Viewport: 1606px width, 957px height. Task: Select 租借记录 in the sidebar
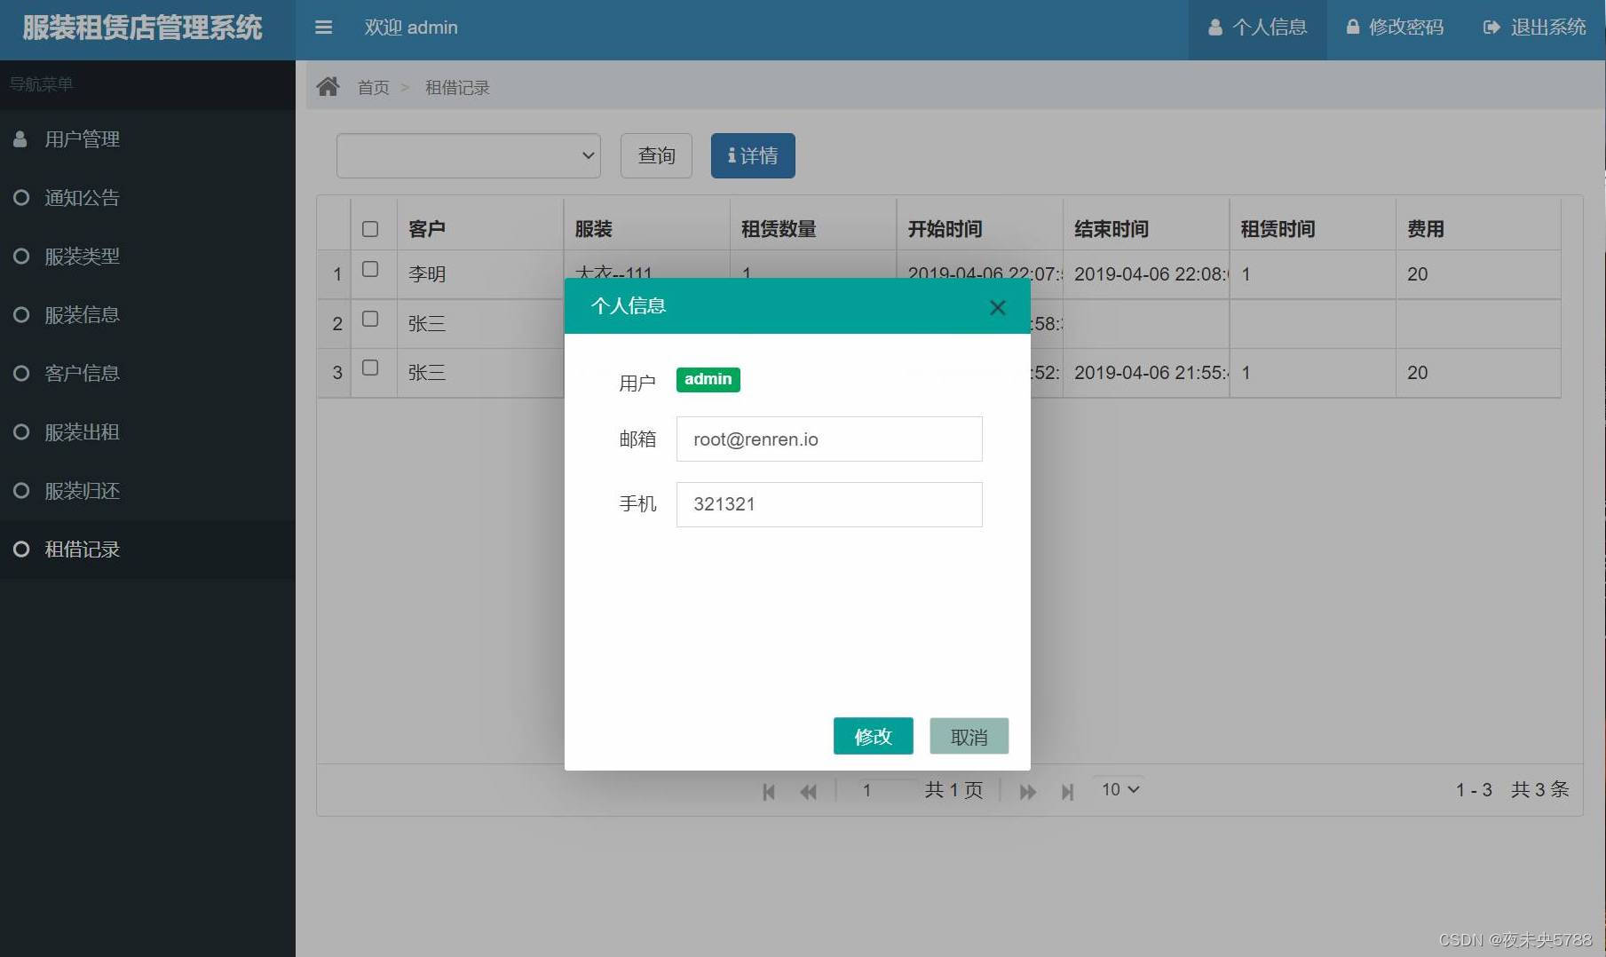(x=147, y=550)
